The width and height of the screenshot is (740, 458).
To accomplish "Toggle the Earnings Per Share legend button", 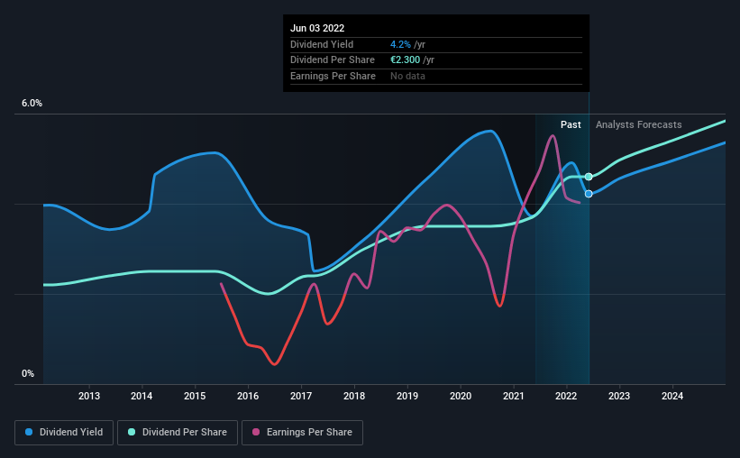I will tap(302, 433).
